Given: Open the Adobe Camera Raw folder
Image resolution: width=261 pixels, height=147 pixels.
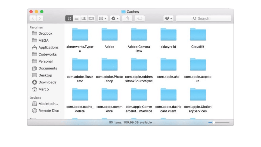Looking at the screenshot, I should pyautogui.click(x=139, y=35).
